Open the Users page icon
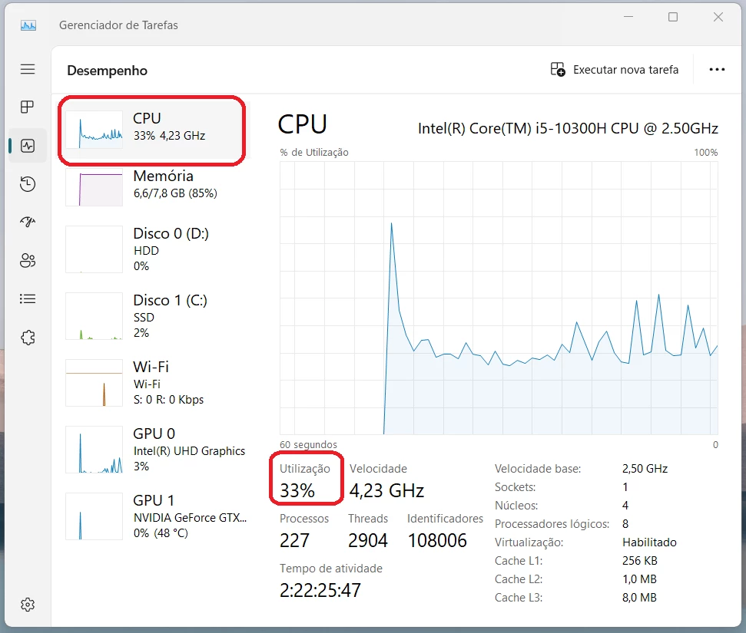The image size is (746, 633). coord(28,260)
